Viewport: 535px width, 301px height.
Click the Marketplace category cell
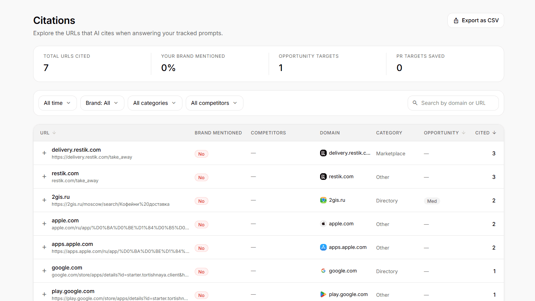click(391, 154)
